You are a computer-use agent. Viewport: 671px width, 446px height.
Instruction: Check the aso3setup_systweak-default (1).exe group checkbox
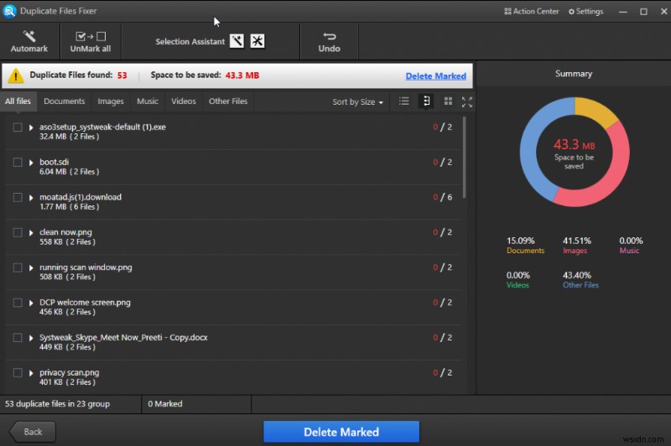pyautogui.click(x=18, y=127)
